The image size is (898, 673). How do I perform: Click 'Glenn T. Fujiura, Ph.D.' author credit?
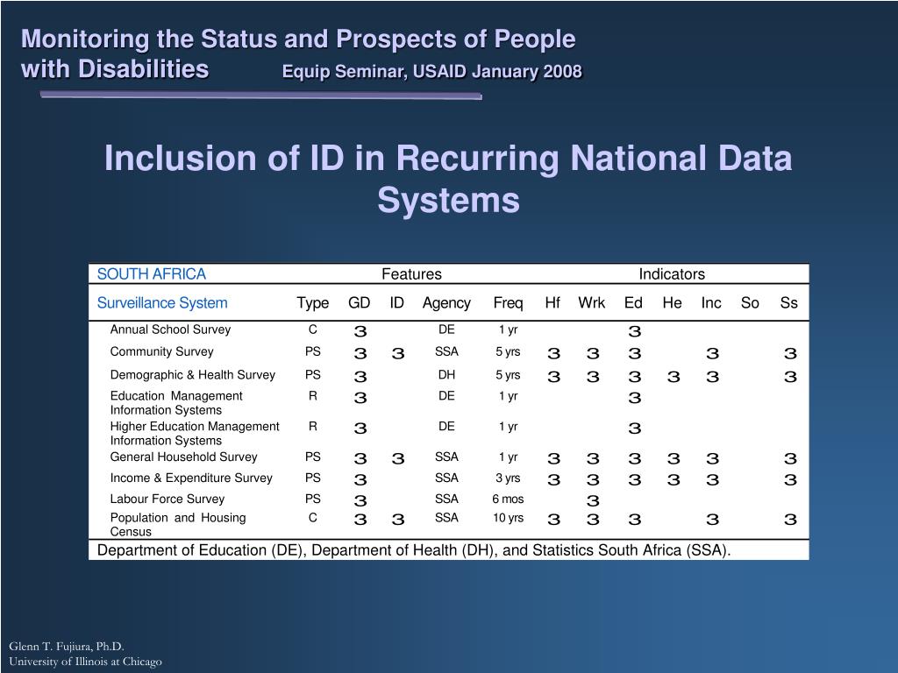67,647
